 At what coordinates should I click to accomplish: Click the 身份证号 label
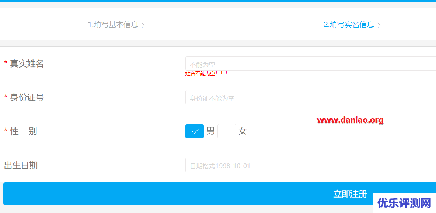pyautogui.click(x=27, y=97)
